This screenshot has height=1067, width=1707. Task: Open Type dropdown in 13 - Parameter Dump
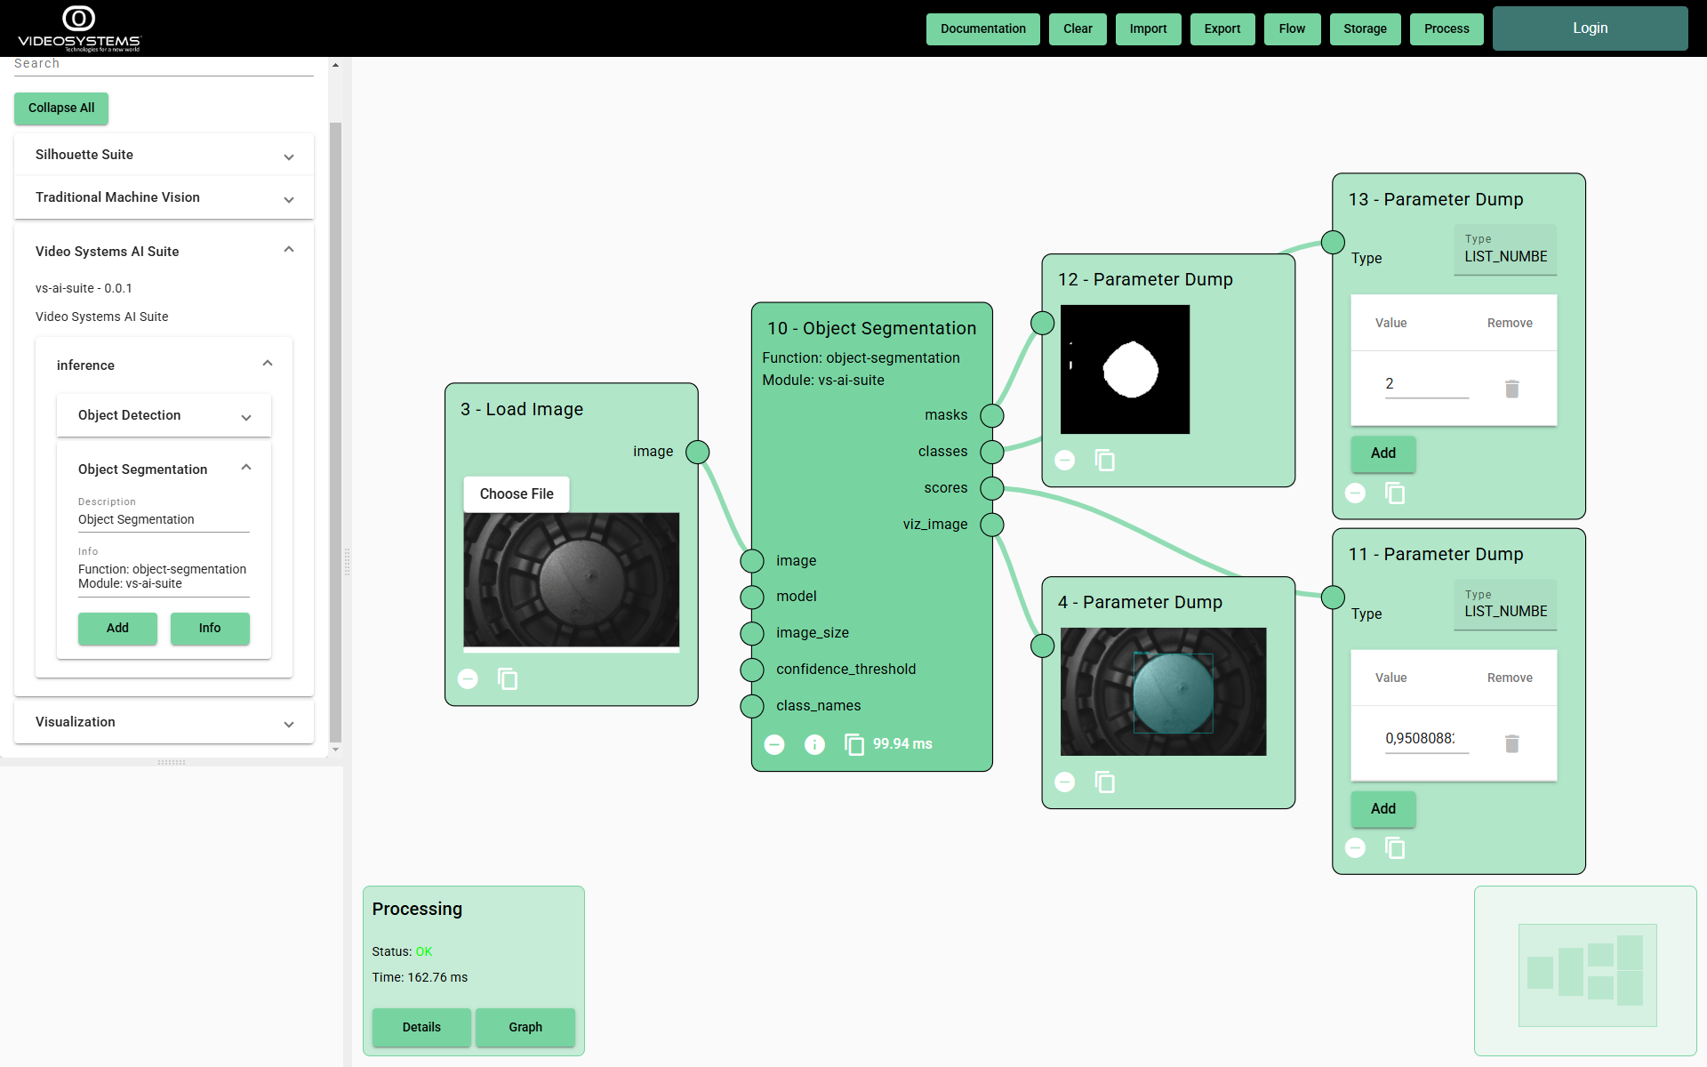pos(1504,250)
